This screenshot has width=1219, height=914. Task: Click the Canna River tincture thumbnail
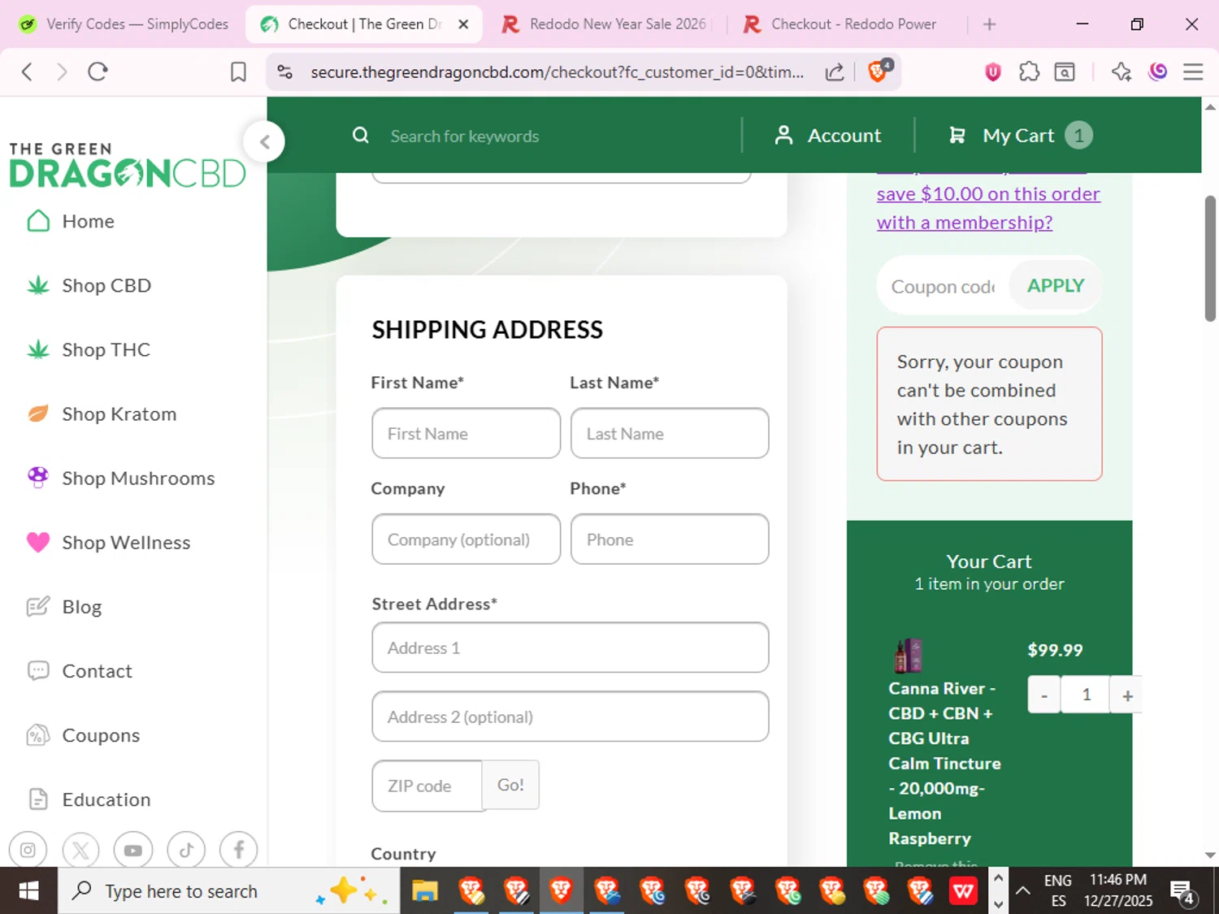pyautogui.click(x=908, y=656)
